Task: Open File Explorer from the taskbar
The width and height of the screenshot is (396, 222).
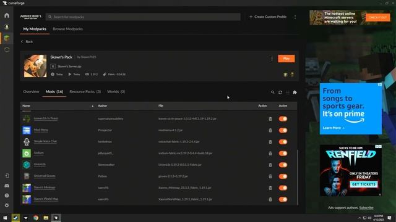Action: pos(46,218)
